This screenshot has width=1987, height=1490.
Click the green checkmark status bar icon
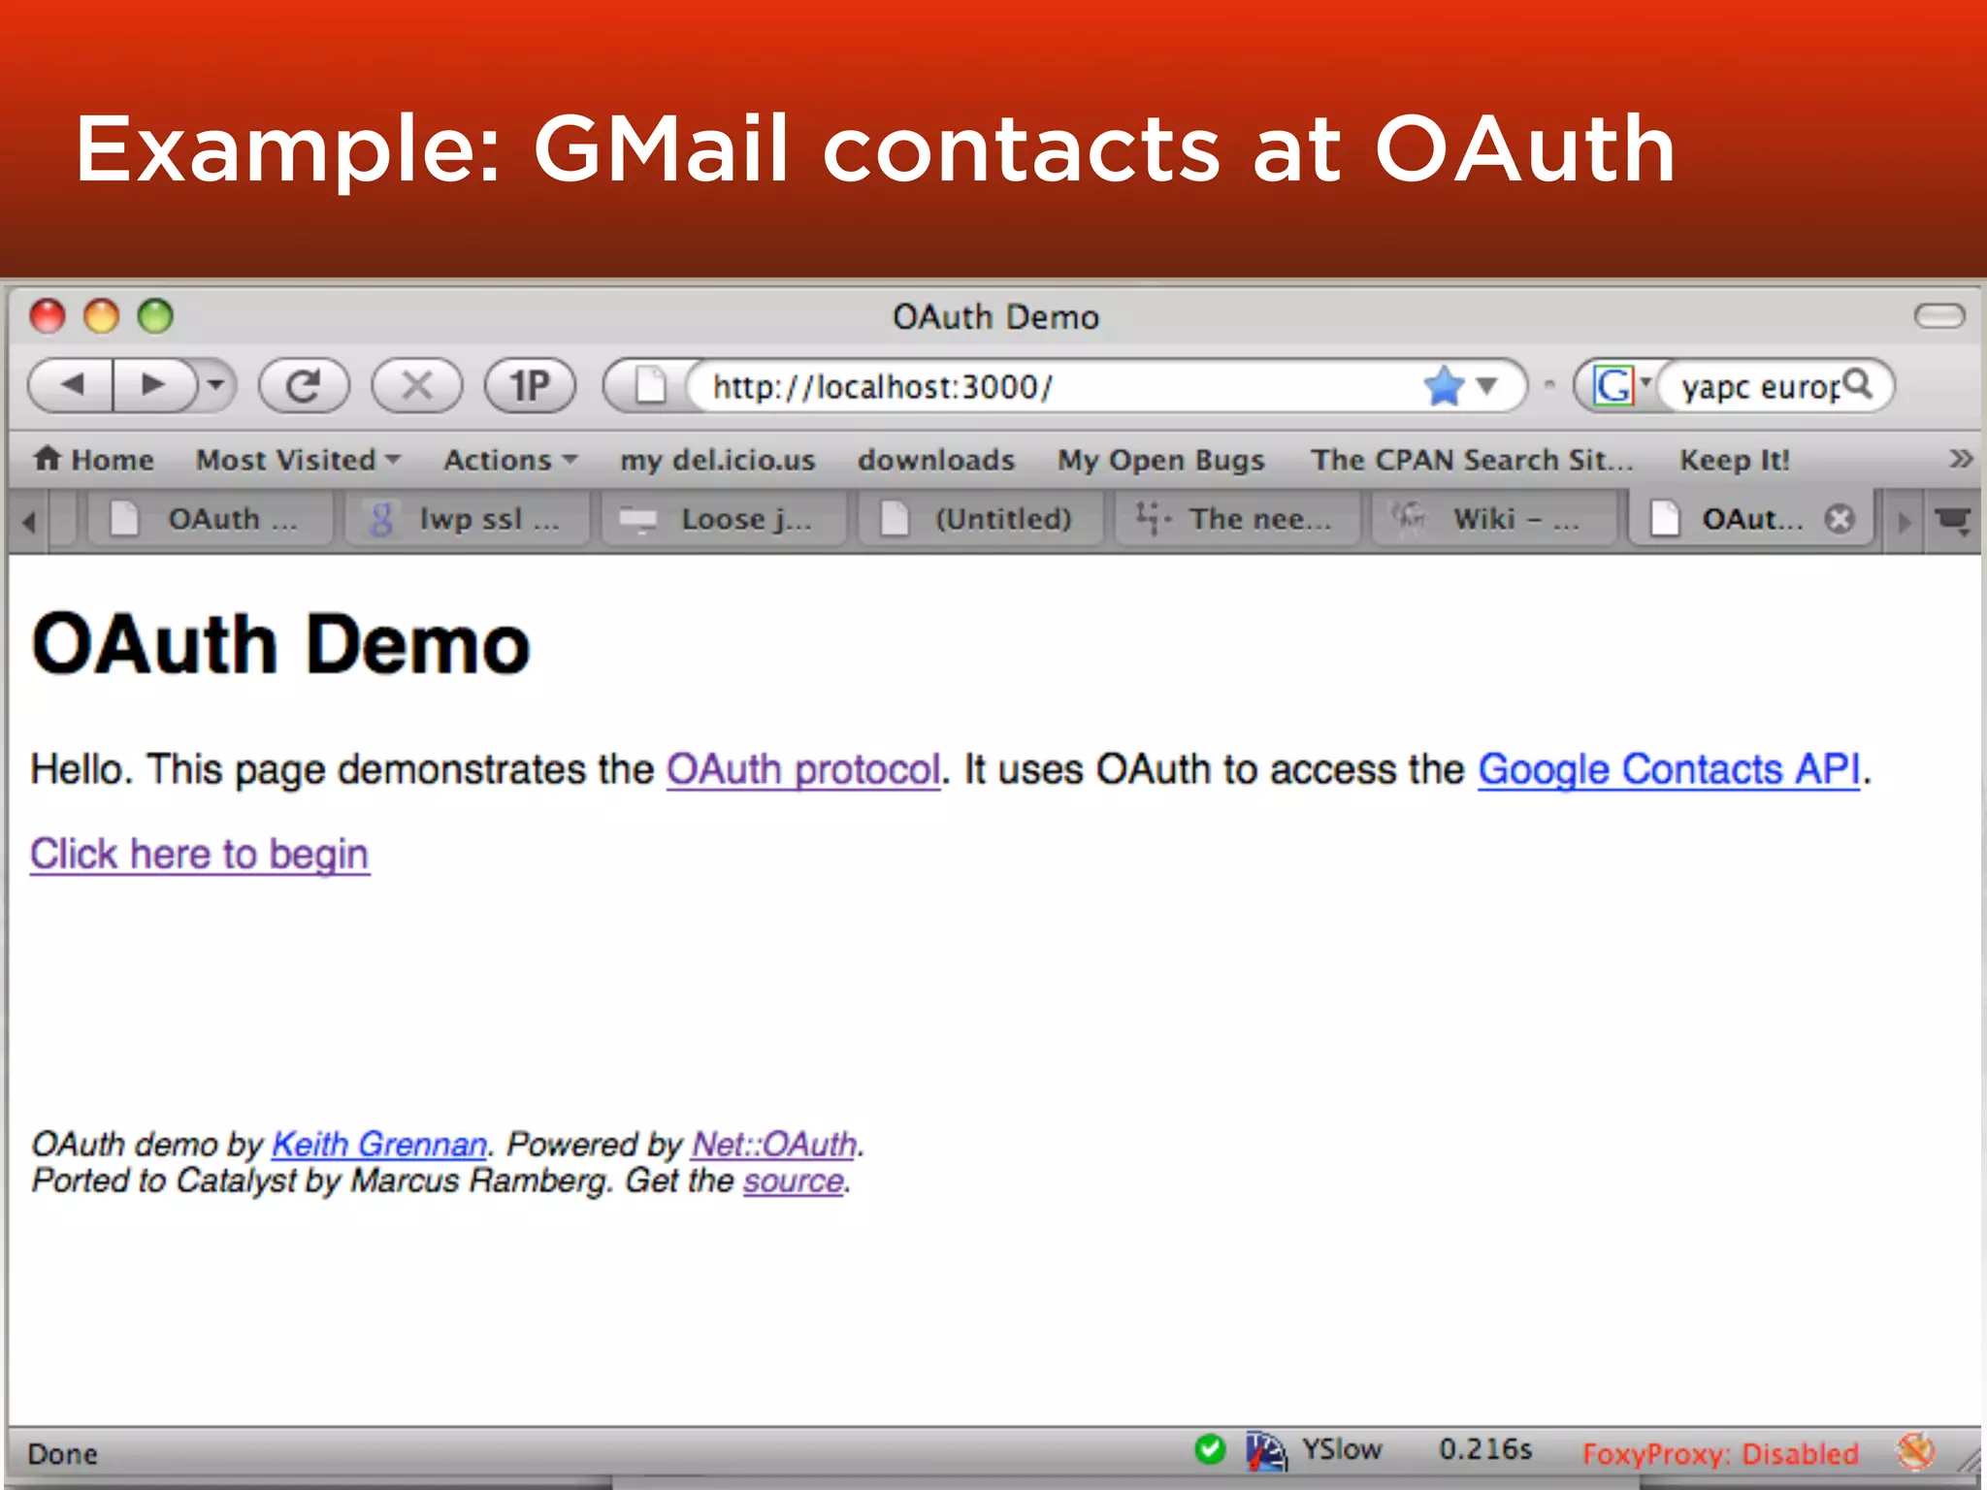1210,1449
